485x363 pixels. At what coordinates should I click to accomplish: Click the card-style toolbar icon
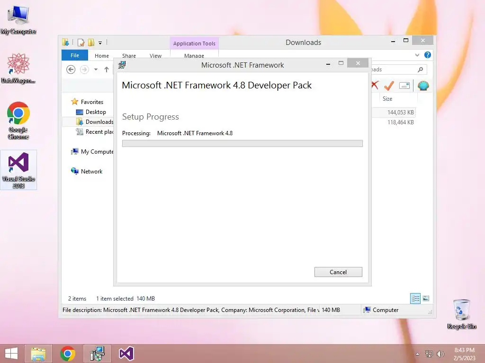click(x=404, y=86)
